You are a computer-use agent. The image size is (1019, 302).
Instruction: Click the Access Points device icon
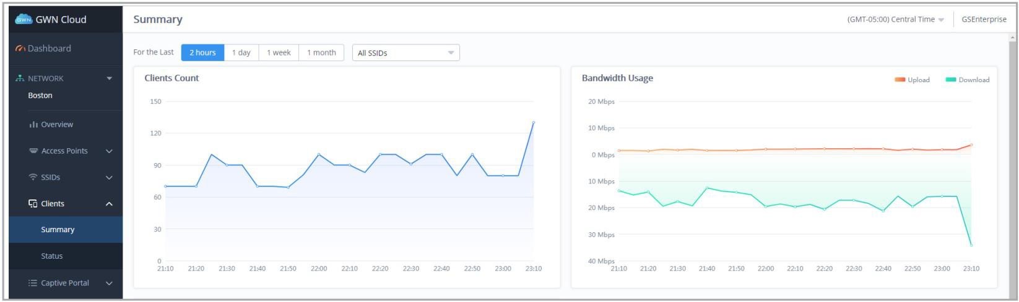pos(33,151)
